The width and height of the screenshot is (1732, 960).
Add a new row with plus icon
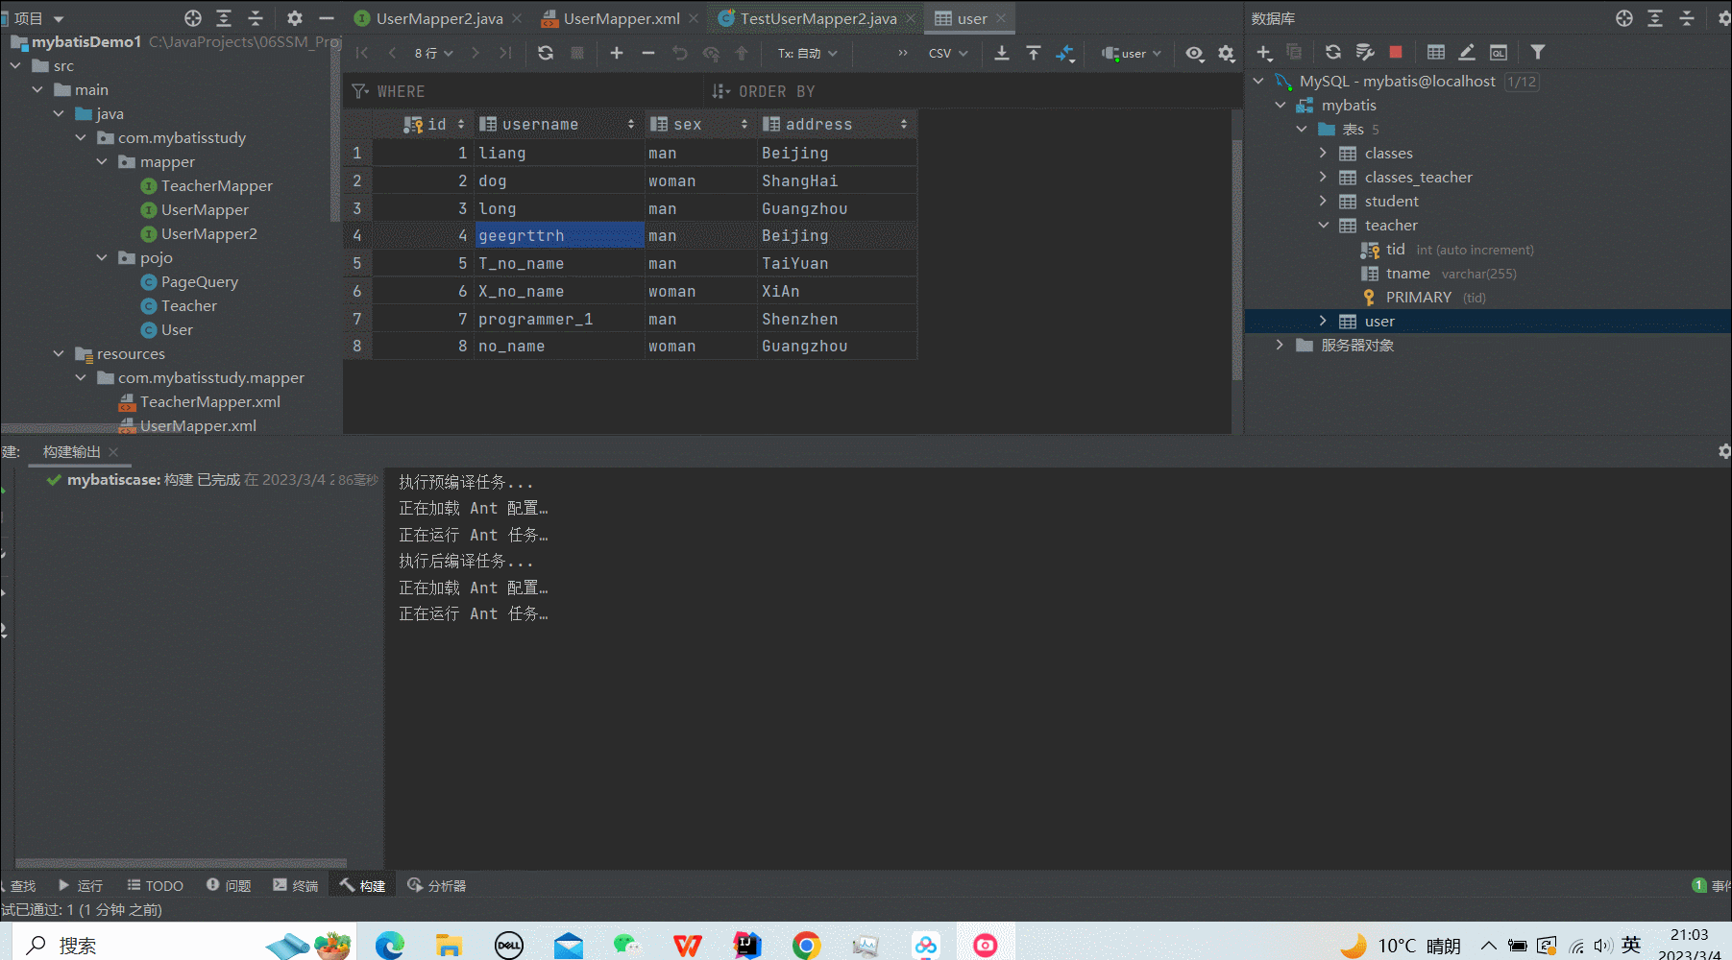[617, 53]
